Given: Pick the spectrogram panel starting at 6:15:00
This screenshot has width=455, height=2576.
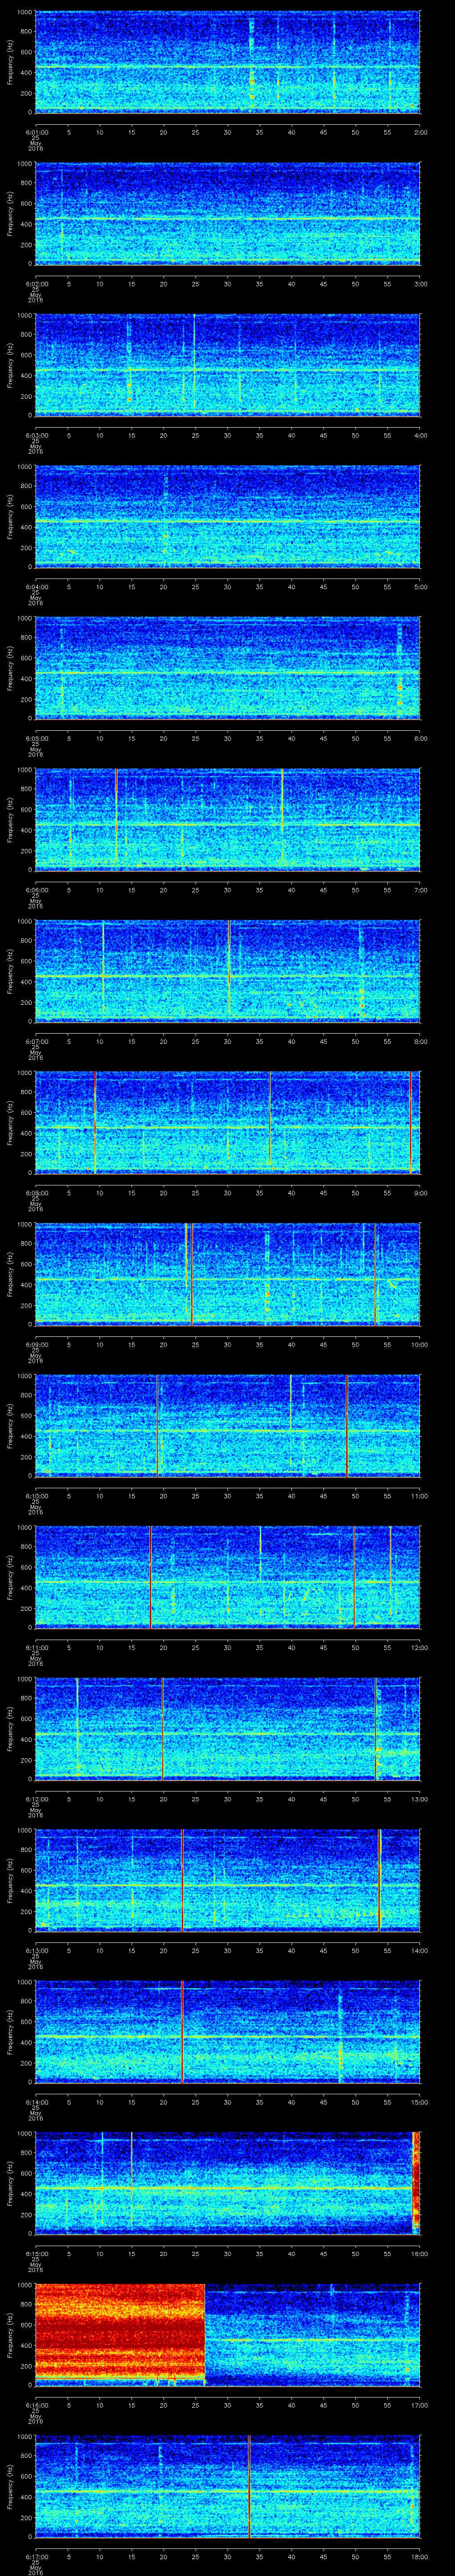Looking at the screenshot, I should tap(227, 2183).
